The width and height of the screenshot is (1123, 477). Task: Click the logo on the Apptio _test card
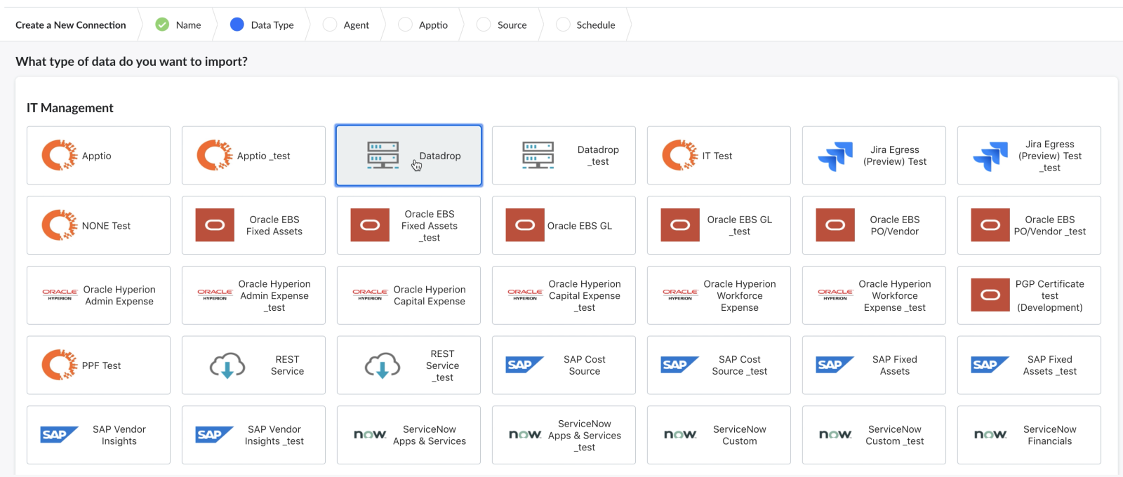click(x=215, y=156)
